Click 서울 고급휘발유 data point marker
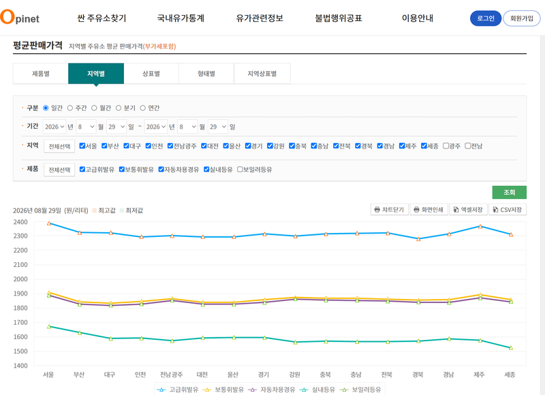The width and height of the screenshot is (545, 395). point(49,223)
